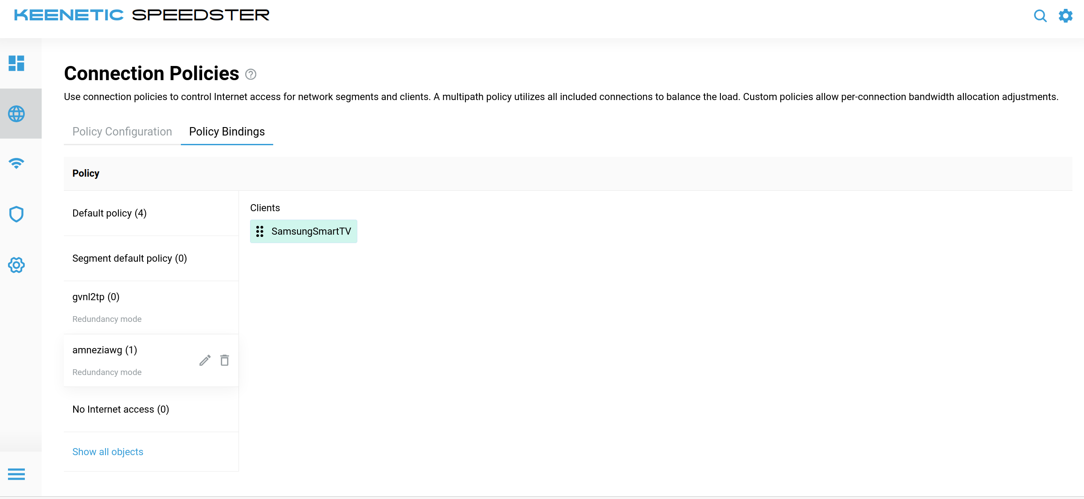This screenshot has height=499, width=1084.
Task: Open the shield security sidebar icon
Action: (x=16, y=214)
